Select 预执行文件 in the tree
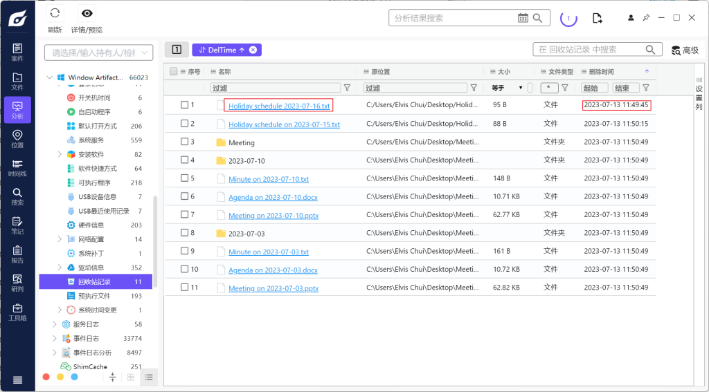The width and height of the screenshot is (709, 392). (93, 296)
